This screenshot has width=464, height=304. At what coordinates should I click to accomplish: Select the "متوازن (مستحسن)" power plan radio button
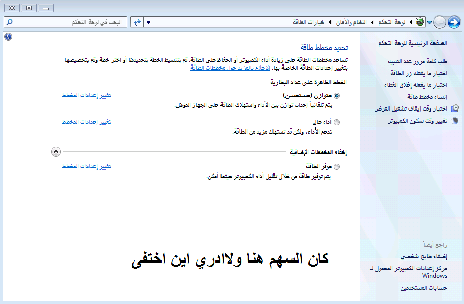tap(337, 96)
